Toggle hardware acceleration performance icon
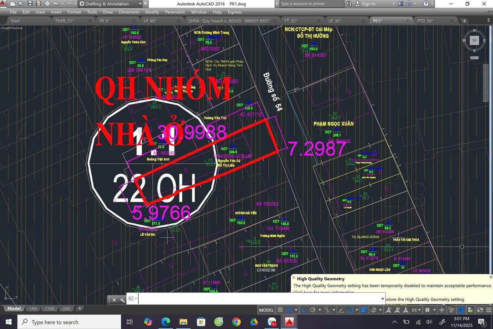 tap(461, 310)
